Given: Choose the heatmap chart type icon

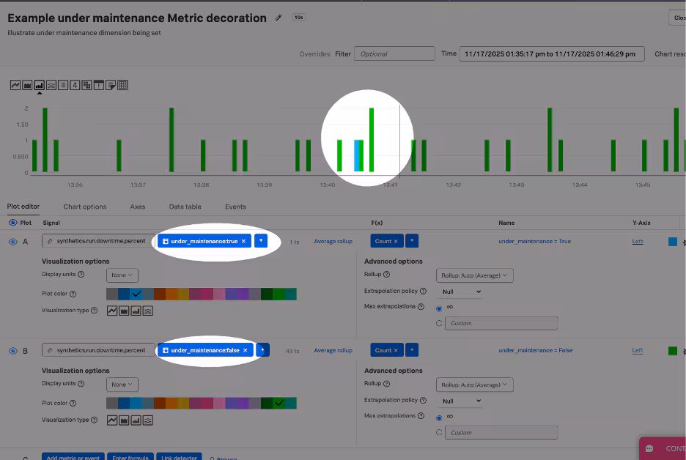Looking at the screenshot, I should pos(86,85).
